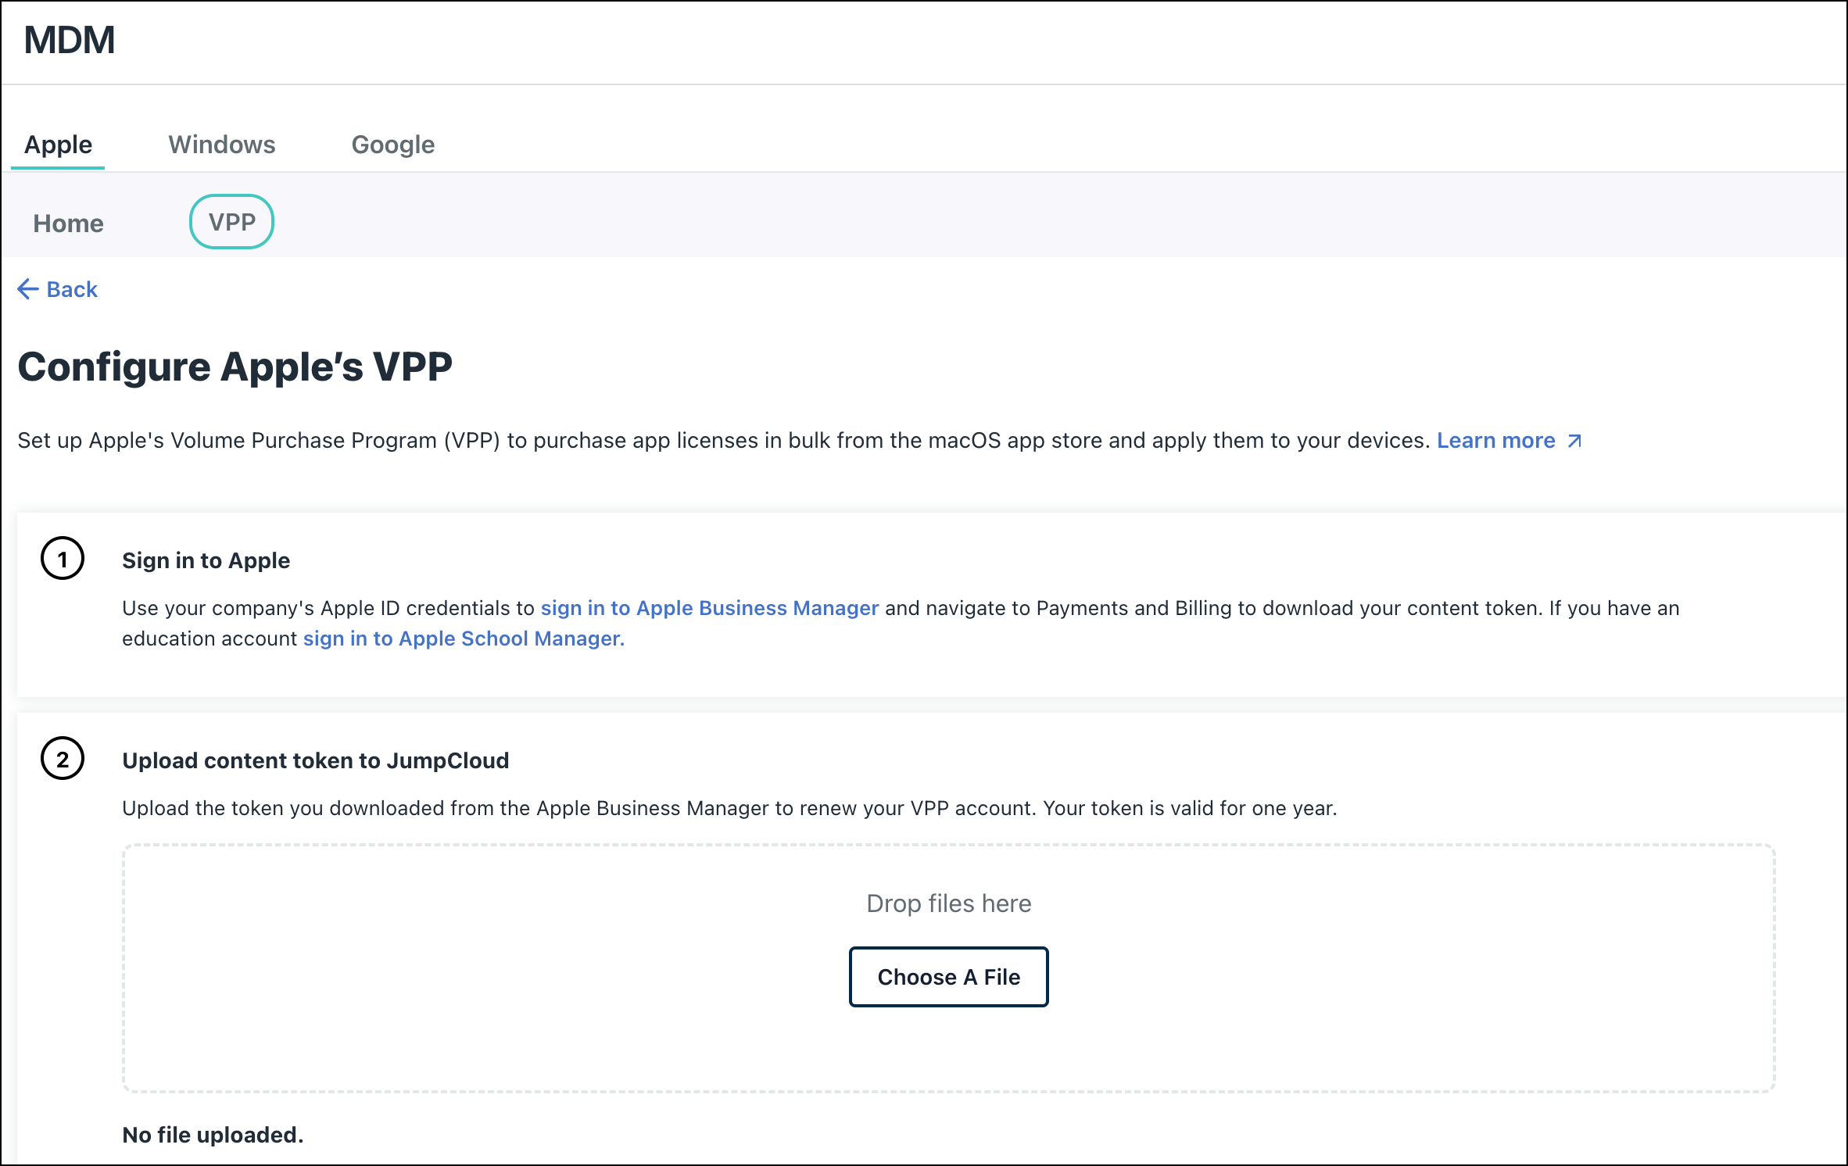This screenshot has height=1166, width=1848.
Task: Click the step 2 circle icon
Action: pyautogui.click(x=63, y=759)
